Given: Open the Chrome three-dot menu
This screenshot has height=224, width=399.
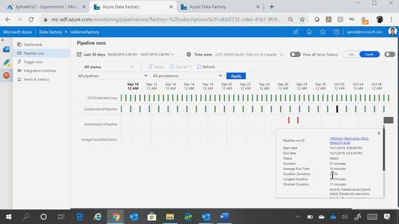Looking at the screenshot, I should pos(392,19).
